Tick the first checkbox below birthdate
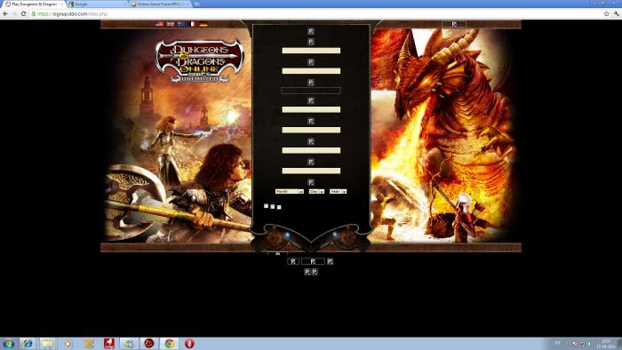 (x=267, y=206)
